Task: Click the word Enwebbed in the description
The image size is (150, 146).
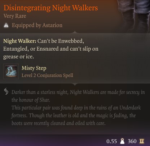Action: point(71,41)
